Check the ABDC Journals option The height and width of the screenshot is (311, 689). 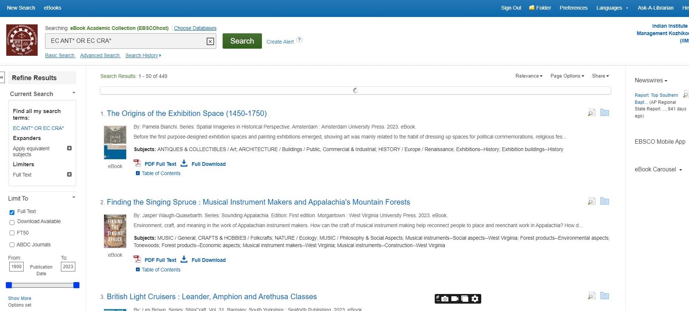pos(12,245)
